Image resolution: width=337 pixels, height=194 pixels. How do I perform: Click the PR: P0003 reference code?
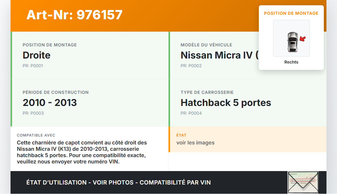click(x=33, y=113)
